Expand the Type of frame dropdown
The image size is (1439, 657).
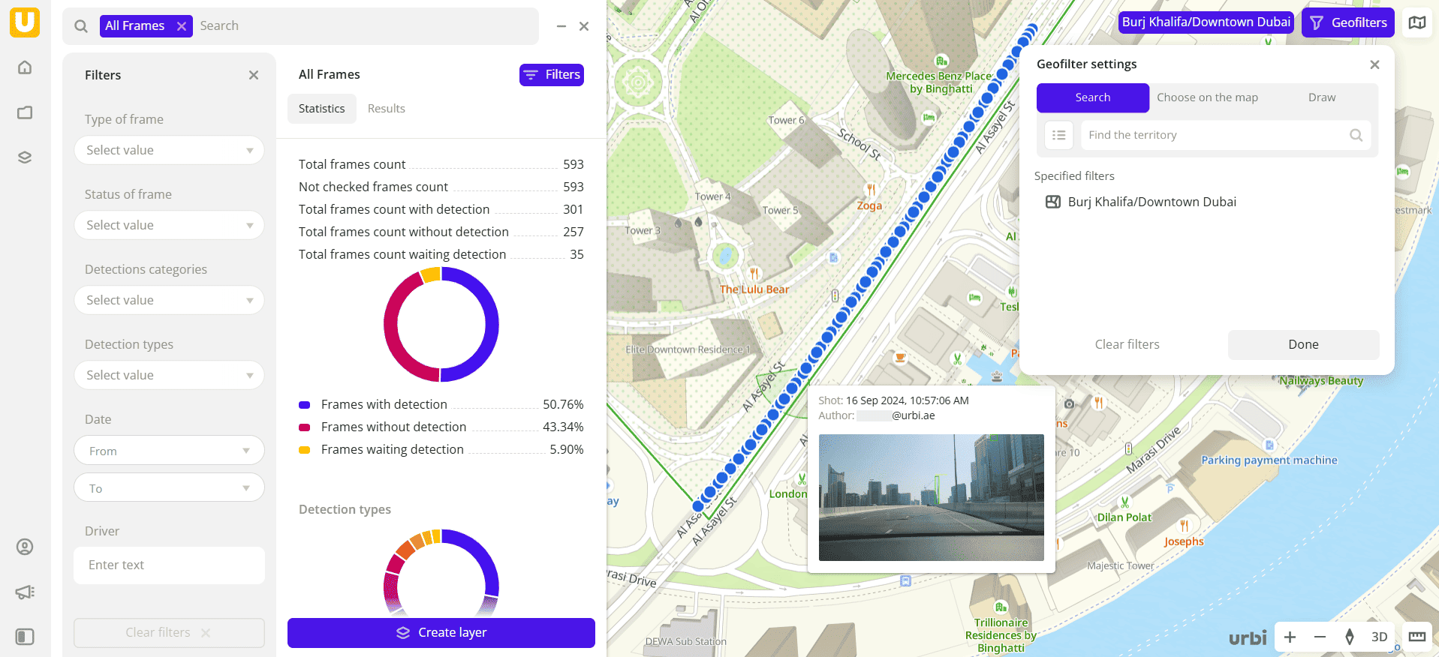tap(169, 150)
